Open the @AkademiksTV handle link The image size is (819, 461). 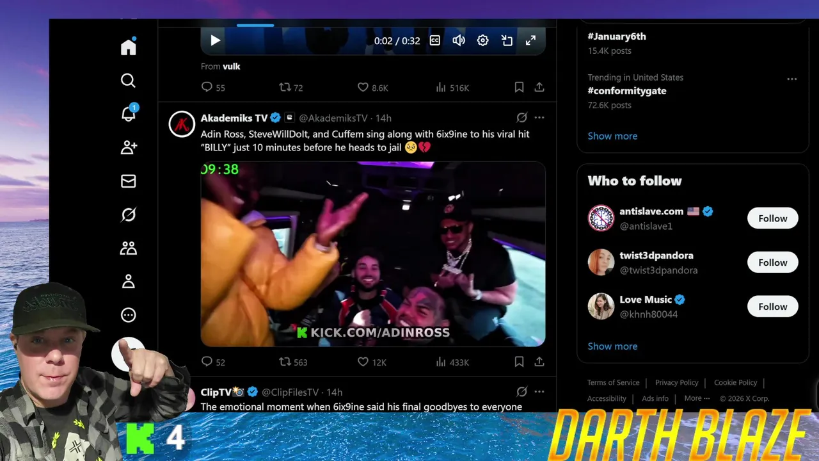[x=333, y=118]
